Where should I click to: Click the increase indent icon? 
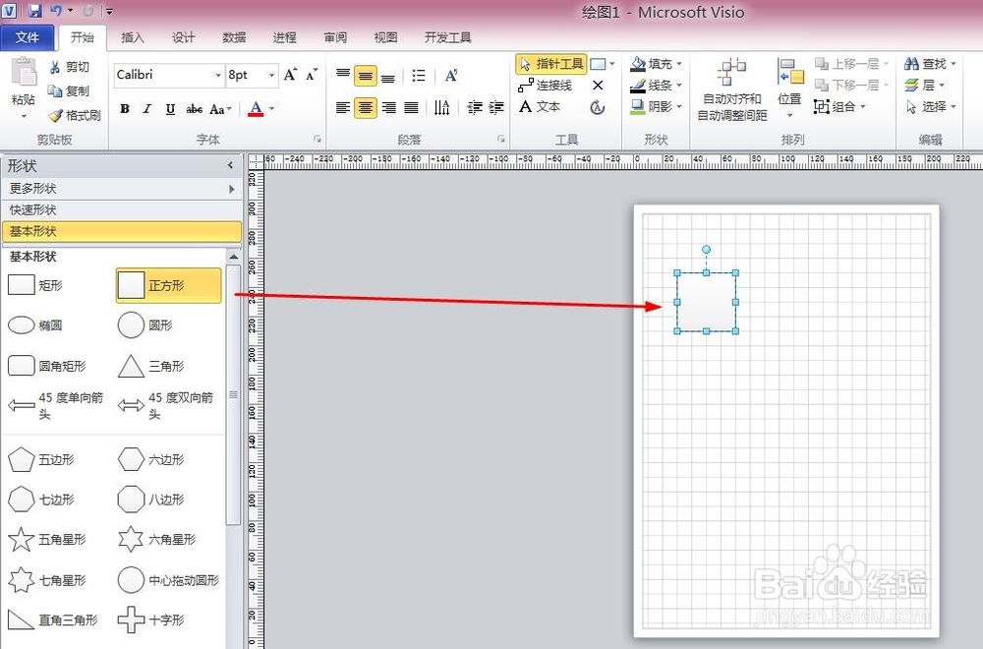click(x=495, y=108)
